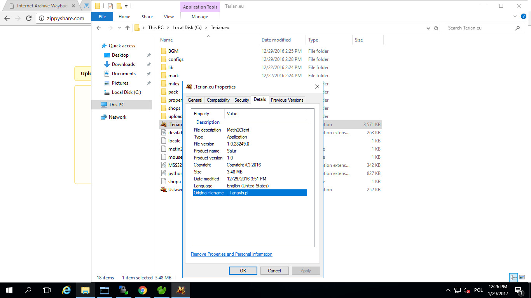Click the site info icon beside zippyshare.com

click(x=42, y=18)
